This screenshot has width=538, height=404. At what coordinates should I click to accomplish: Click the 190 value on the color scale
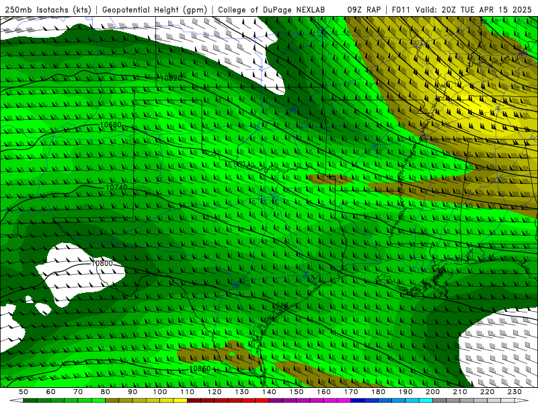pos(406,392)
